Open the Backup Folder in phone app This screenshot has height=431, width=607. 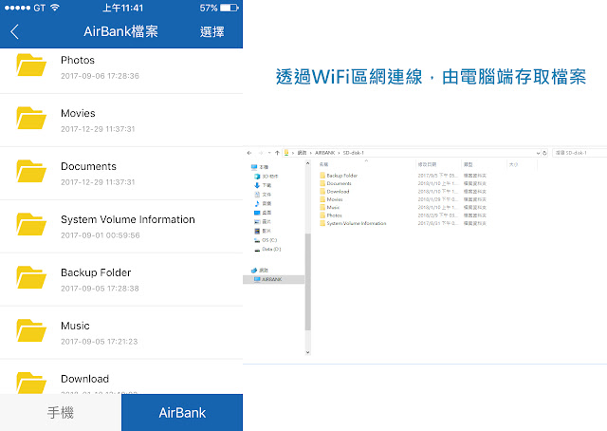[121, 279]
